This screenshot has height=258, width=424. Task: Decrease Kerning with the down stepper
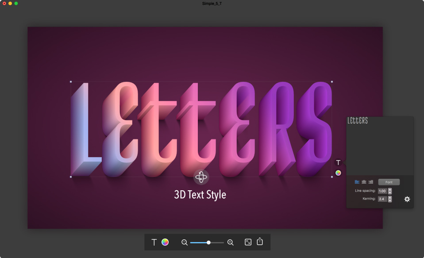click(x=390, y=201)
